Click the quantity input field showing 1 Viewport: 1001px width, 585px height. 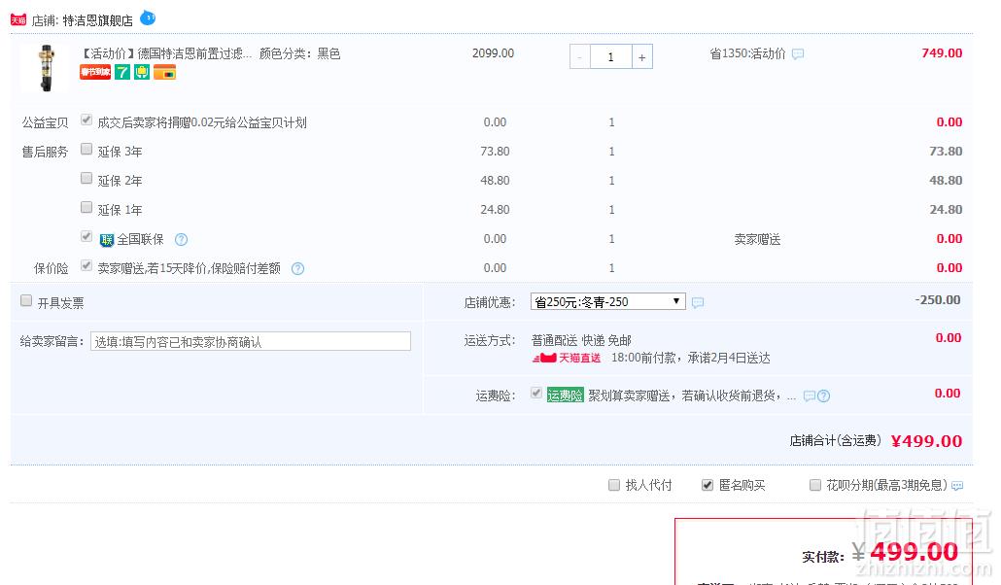coord(611,56)
